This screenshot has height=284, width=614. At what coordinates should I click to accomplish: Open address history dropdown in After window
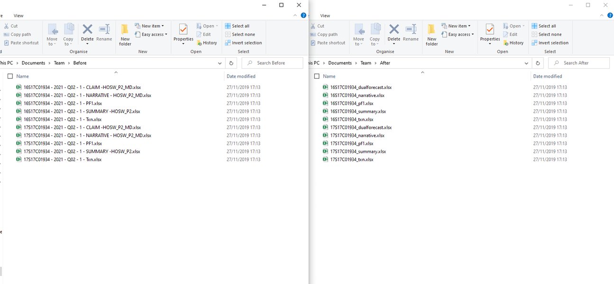click(x=527, y=63)
